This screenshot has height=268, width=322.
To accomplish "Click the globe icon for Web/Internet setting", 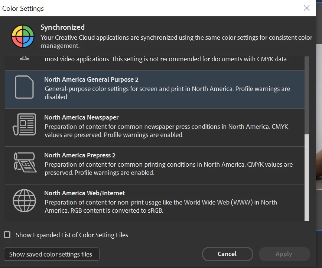I will [x=24, y=200].
